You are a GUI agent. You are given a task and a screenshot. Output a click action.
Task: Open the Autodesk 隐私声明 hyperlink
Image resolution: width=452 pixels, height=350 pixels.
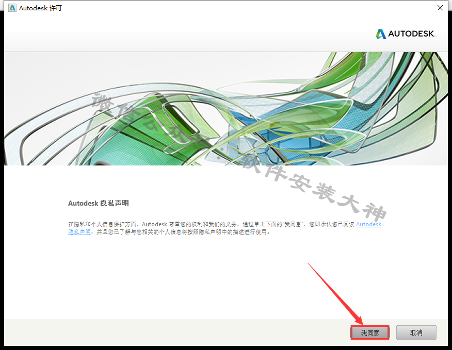click(368, 224)
